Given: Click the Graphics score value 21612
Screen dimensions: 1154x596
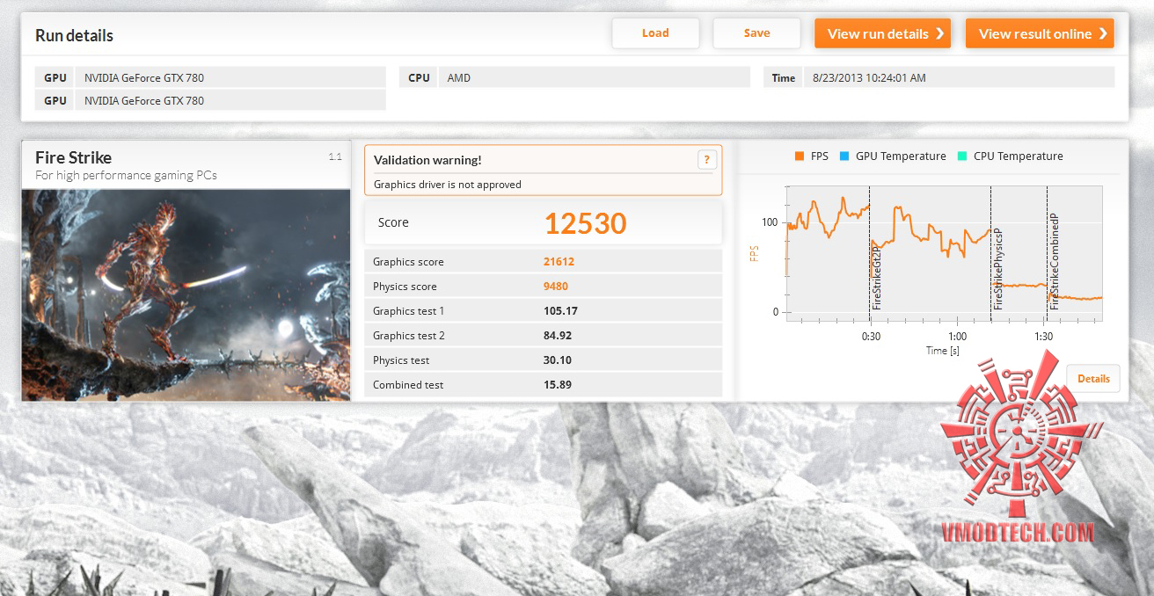Looking at the screenshot, I should tap(559, 262).
